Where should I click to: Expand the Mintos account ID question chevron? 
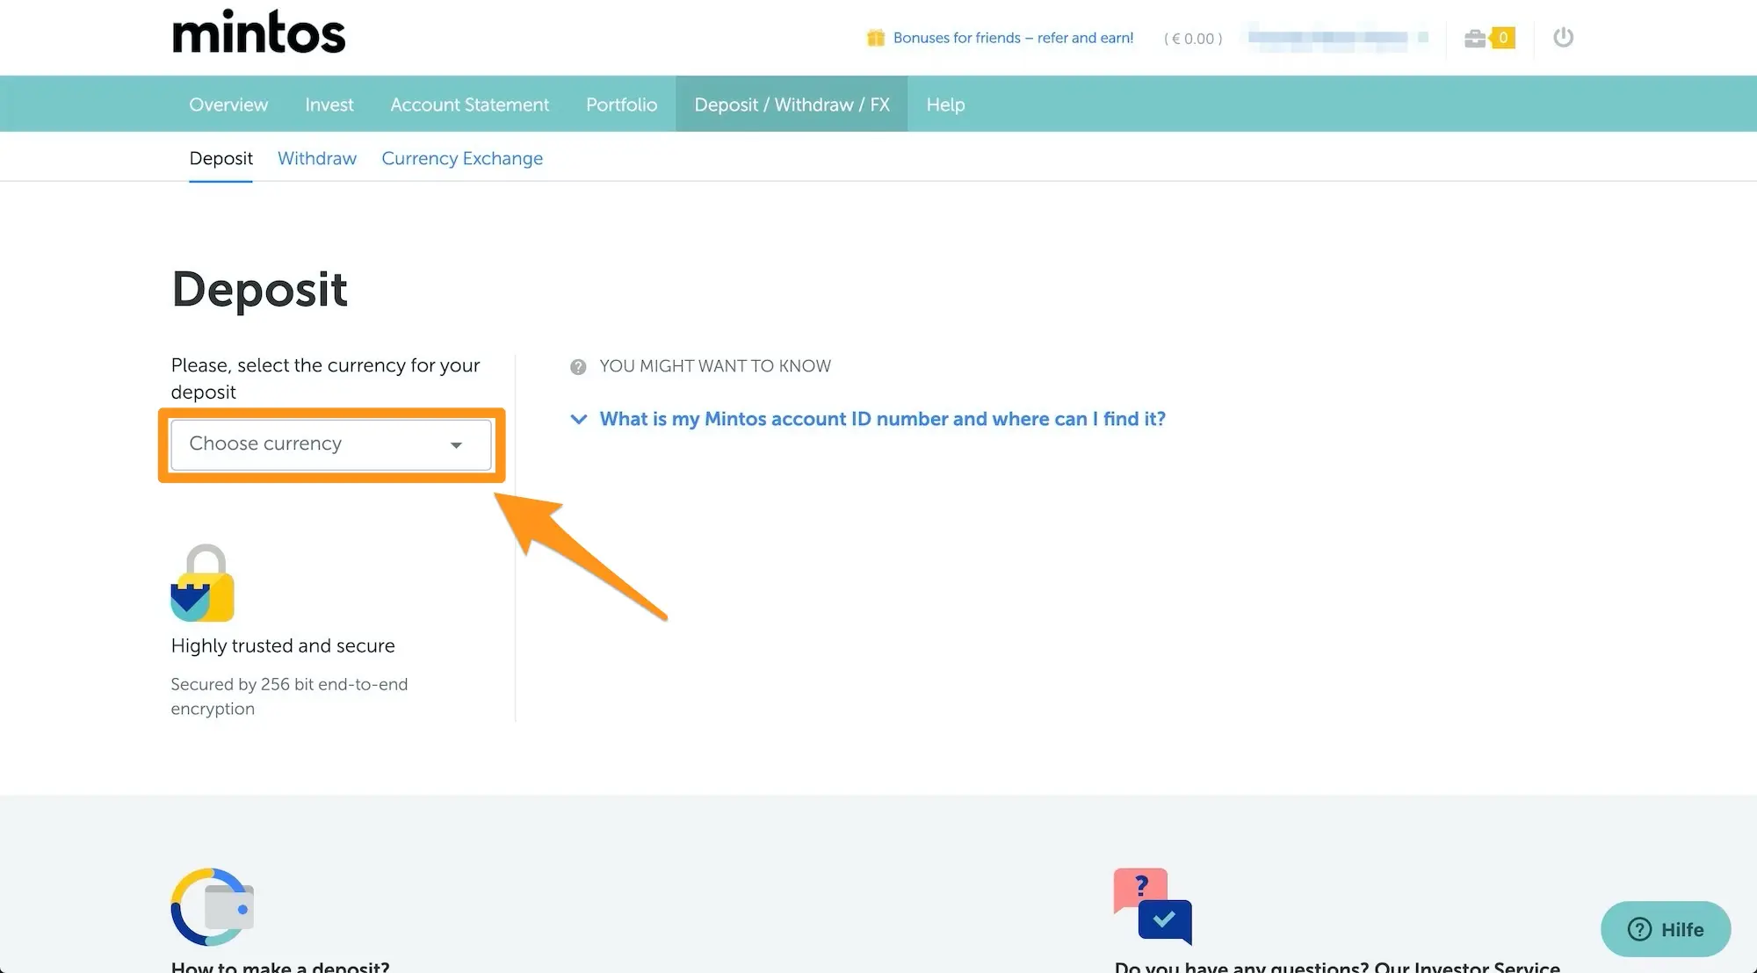(x=578, y=420)
